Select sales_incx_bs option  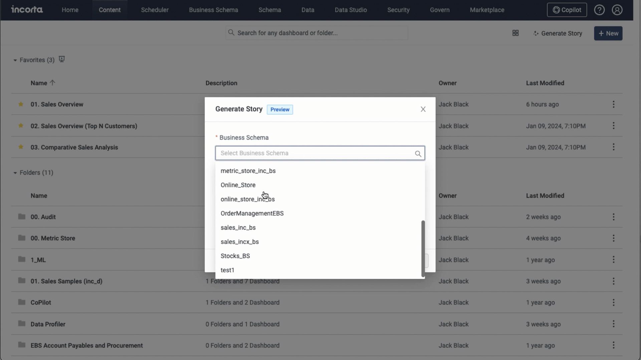point(320,242)
